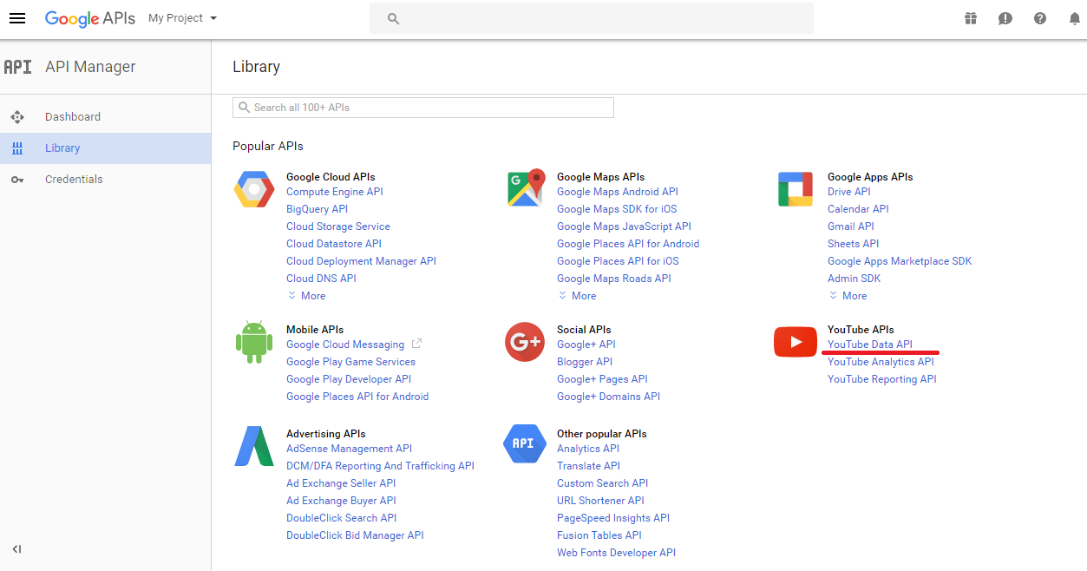Screen dimensions: 1087x571
Task: Open the YouTube Analytics API link
Action: pos(881,362)
